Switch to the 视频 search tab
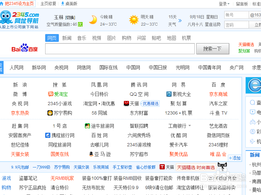261x195 pixels. coord(97,38)
